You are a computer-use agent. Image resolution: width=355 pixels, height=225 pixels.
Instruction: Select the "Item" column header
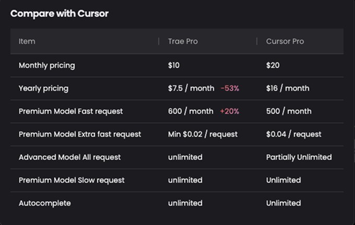coord(27,41)
